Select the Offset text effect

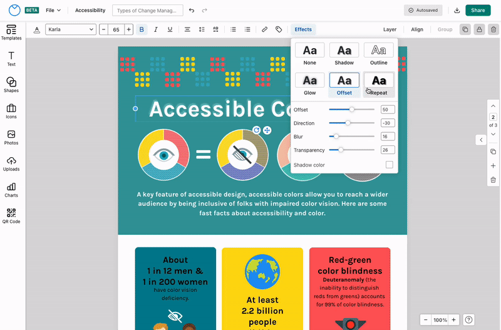[x=344, y=85]
